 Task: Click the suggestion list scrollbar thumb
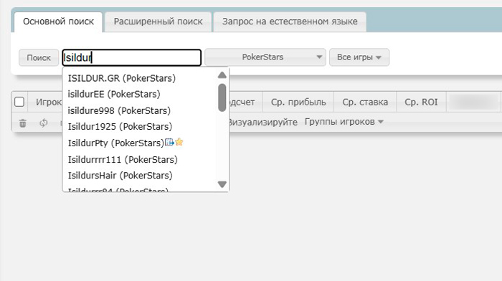[222, 97]
